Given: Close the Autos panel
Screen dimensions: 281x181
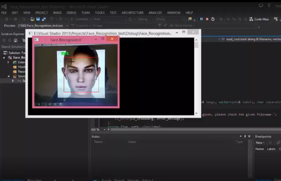Looking at the screenshot, I should 249,136.
